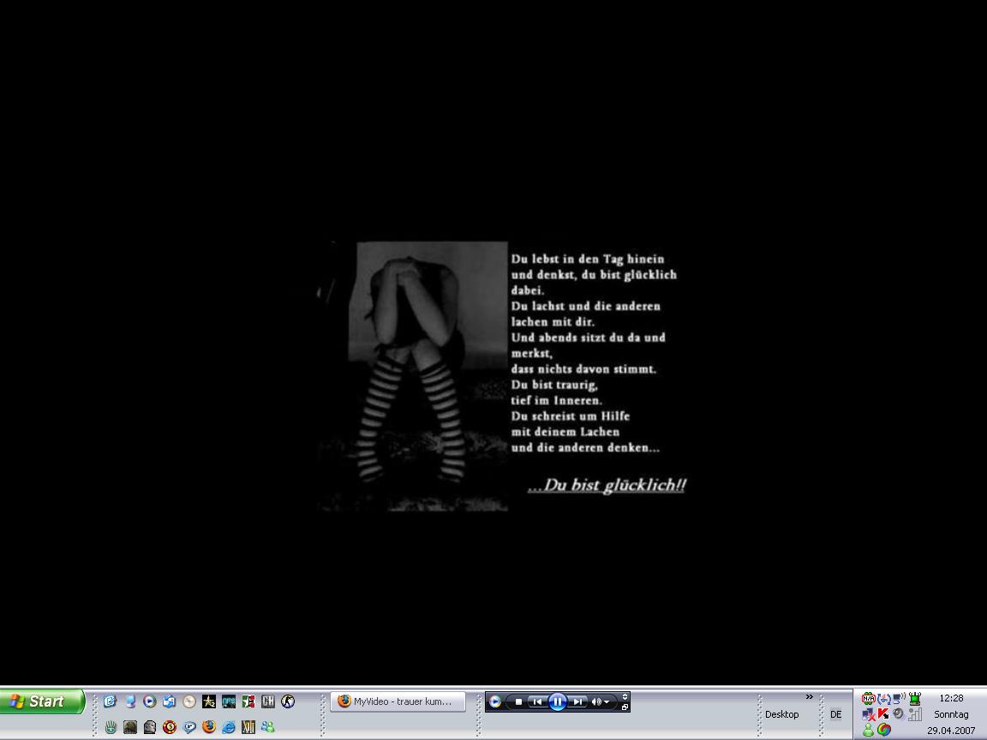Switch to MyVideo Firefox taskbar window
987x740 pixels.
398,701
